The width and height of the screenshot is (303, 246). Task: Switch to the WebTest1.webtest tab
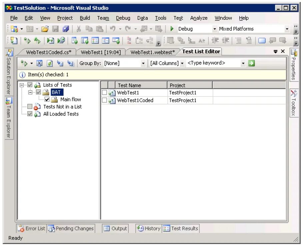(153, 52)
